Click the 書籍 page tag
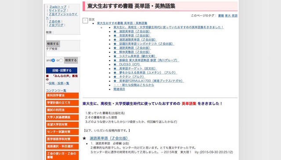The image size is (281, 160). (x=221, y=16)
